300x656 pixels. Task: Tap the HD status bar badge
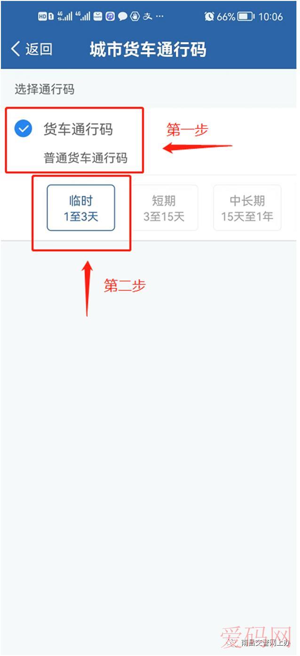(43, 16)
